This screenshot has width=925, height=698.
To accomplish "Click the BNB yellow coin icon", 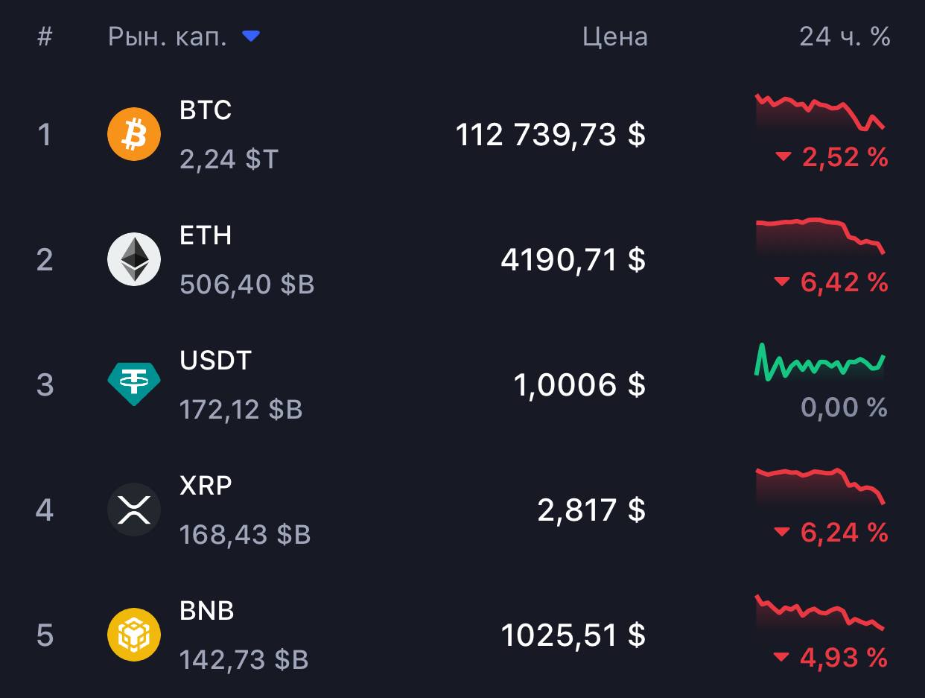I will 134,635.
